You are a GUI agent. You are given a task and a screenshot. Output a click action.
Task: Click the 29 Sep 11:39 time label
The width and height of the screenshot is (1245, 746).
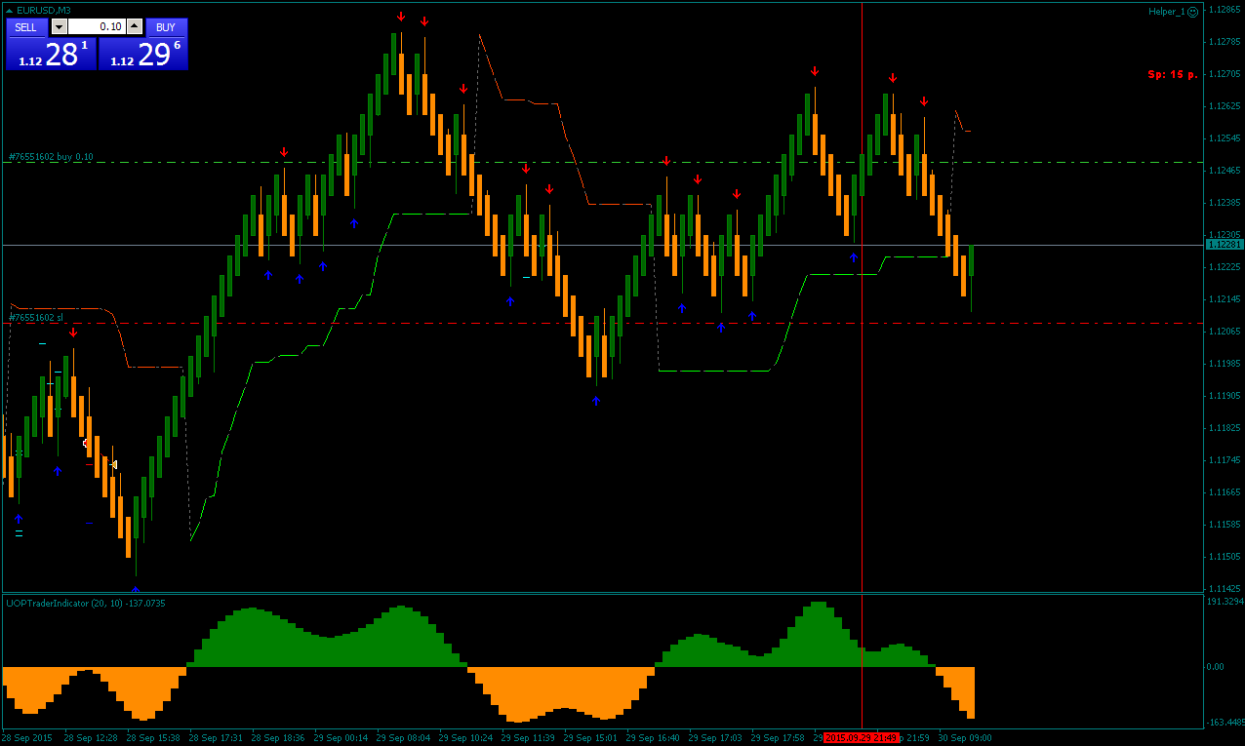click(x=528, y=738)
